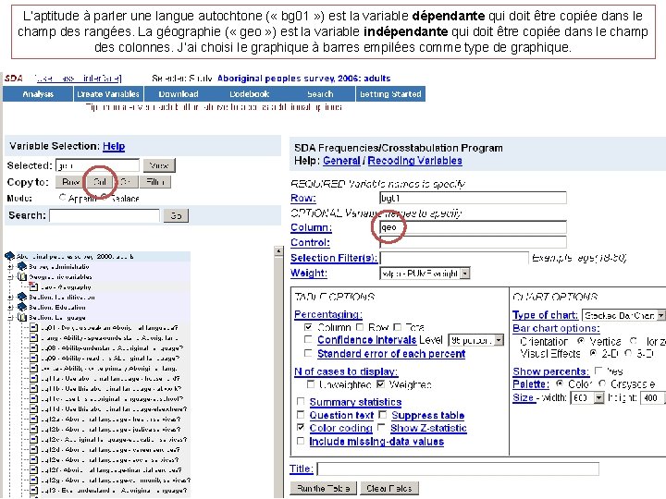
Task: Click the bq11d variable icon
Action: tap(34, 408)
